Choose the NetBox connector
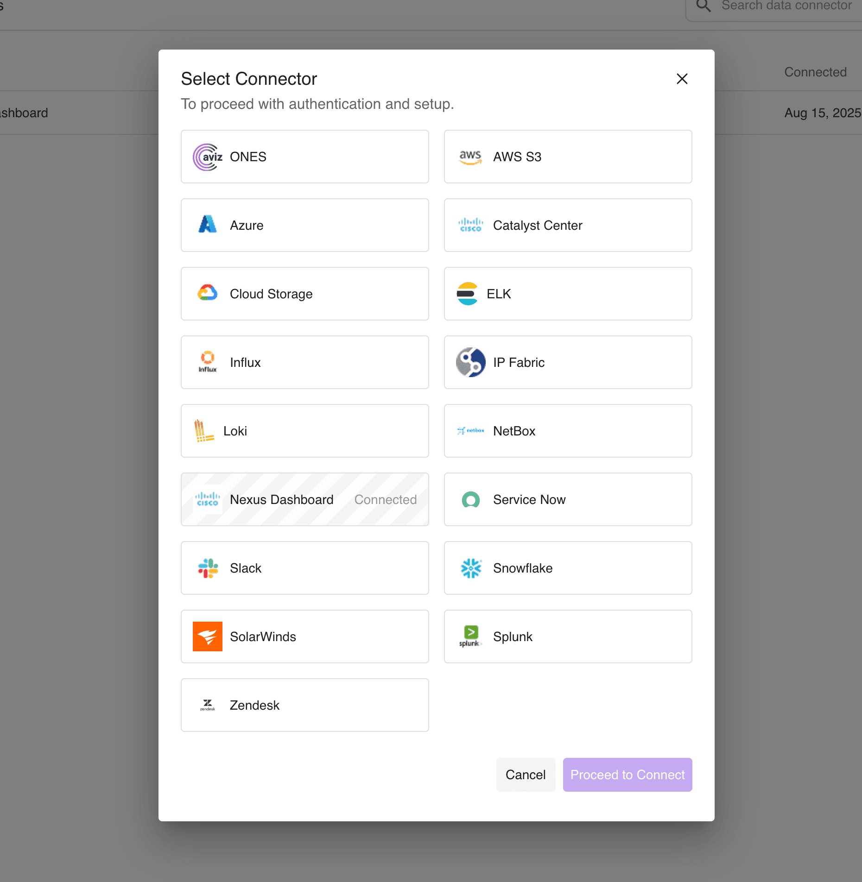Image resolution: width=862 pixels, height=882 pixels. click(568, 431)
